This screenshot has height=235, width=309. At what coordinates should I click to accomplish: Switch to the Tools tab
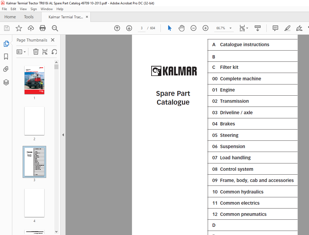point(29,17)
